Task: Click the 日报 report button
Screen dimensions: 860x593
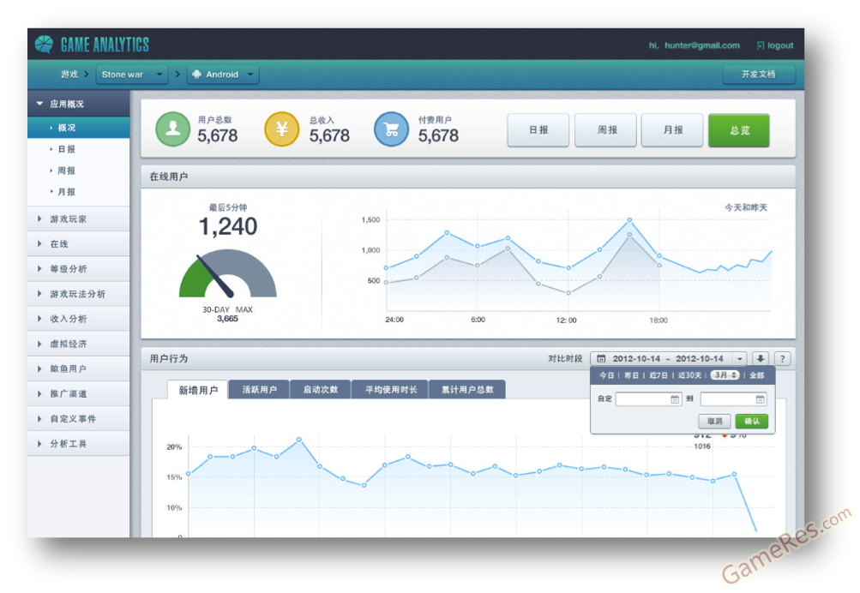Action: coord(538,130)
